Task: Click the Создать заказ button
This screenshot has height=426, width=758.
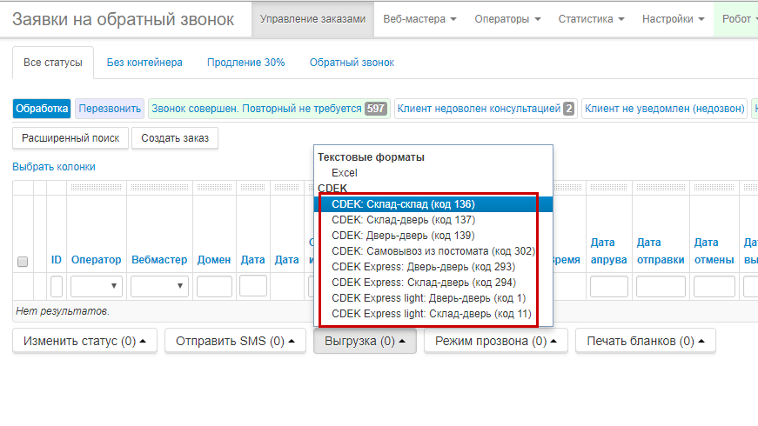Action: point(175,138)
